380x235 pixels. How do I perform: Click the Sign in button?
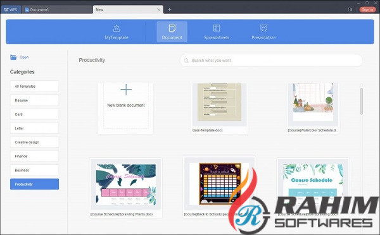coord(367,9)
